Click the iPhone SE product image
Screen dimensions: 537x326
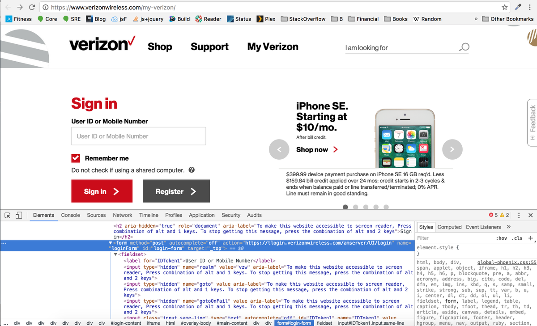click(x=405, y=138)
